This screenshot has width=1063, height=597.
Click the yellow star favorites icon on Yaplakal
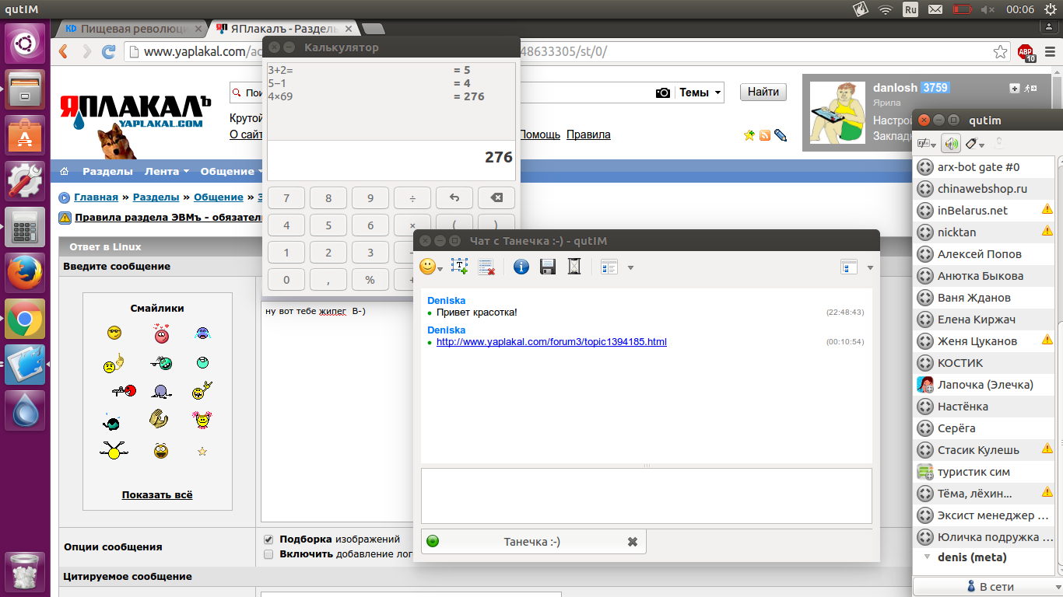coord(749,135)
